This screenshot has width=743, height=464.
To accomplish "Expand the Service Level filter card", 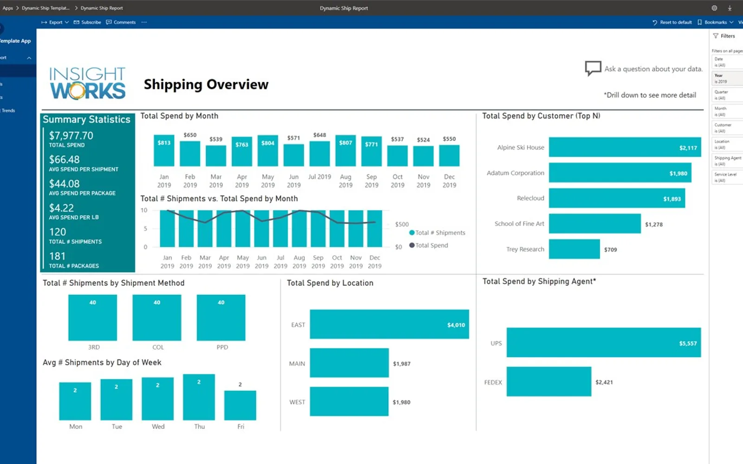I will click(727, 177).
